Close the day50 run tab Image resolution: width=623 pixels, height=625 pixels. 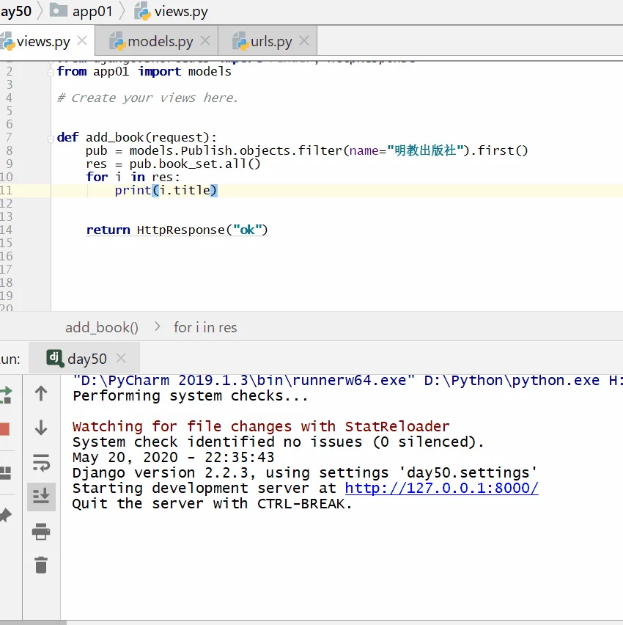point(121,358)
